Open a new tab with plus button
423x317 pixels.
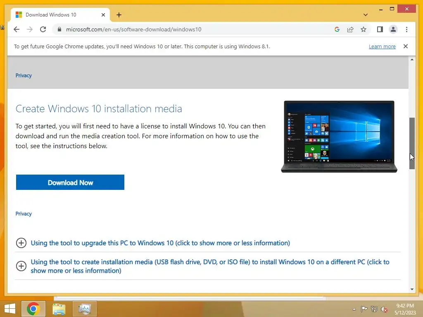pos(119,15)
